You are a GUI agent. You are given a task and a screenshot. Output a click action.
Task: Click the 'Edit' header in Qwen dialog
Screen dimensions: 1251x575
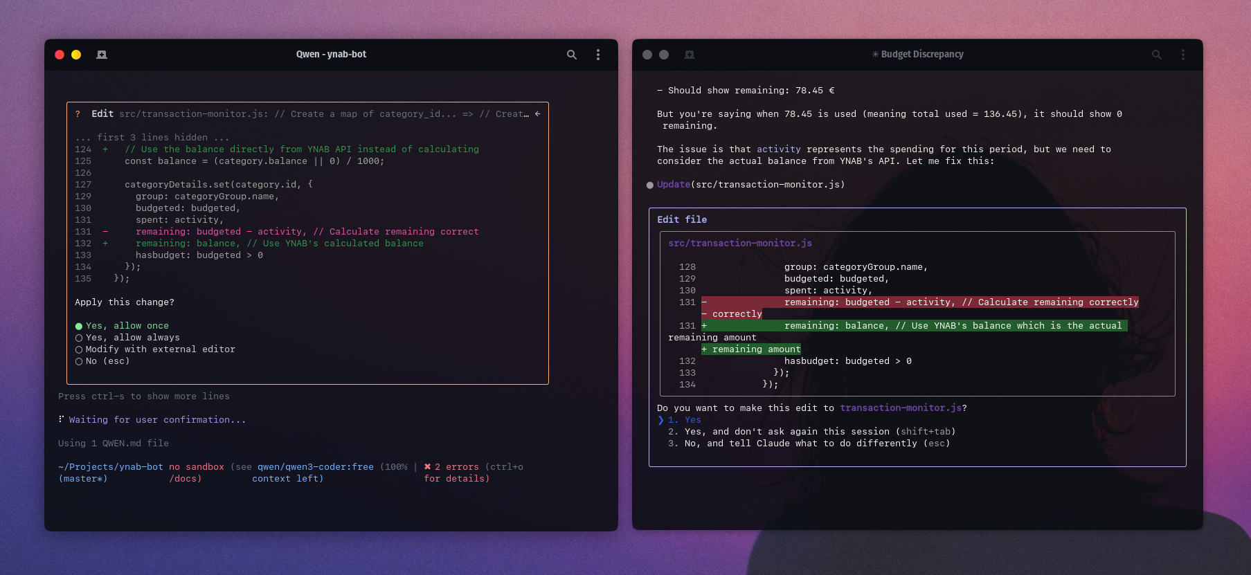(102, 114)
